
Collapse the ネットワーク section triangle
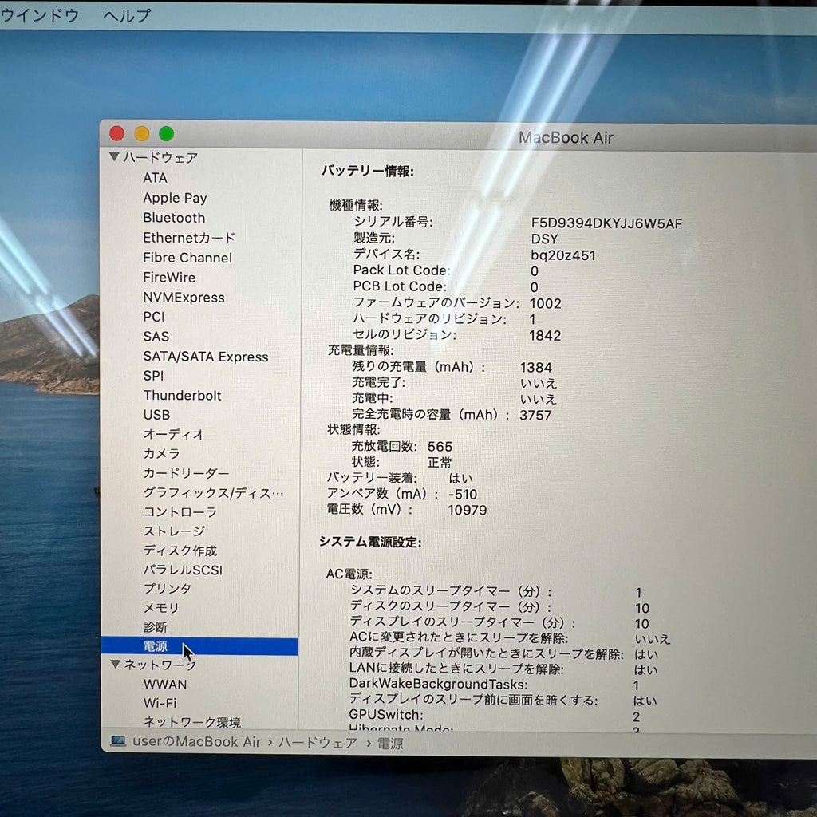click(x=115, y=665)
